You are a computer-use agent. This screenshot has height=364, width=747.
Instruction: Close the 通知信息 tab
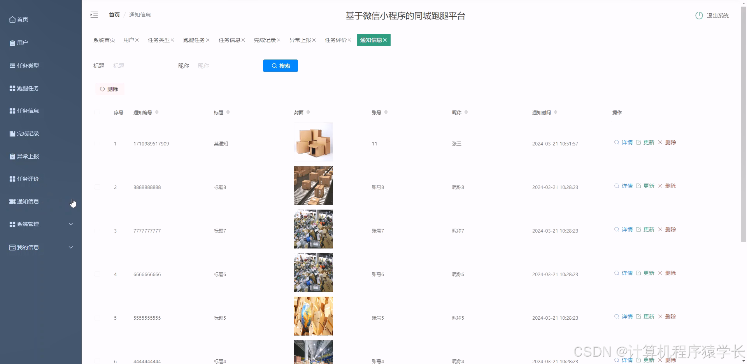(x=385, y=40)
